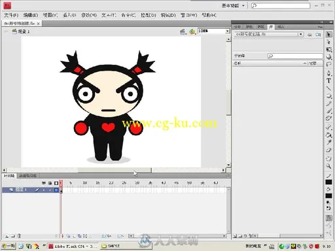This screenshot has height=251, width=335.
Task: Click the Edit Scene icon
Action: click(x=183, y=31)
